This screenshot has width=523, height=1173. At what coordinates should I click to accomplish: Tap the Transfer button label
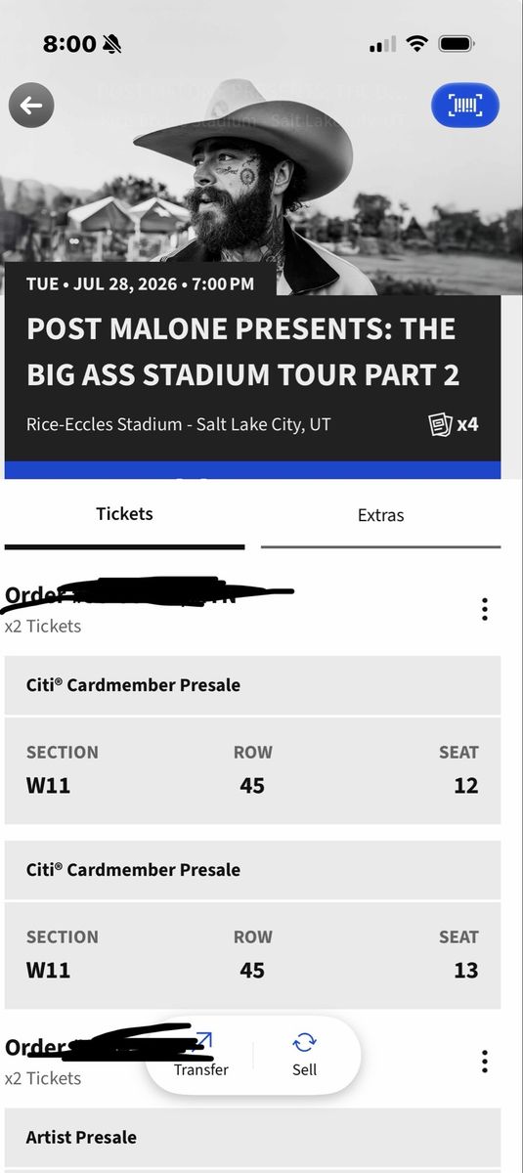201,1069
